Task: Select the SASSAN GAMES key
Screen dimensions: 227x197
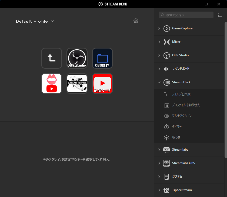Action: tap(77, 84)
